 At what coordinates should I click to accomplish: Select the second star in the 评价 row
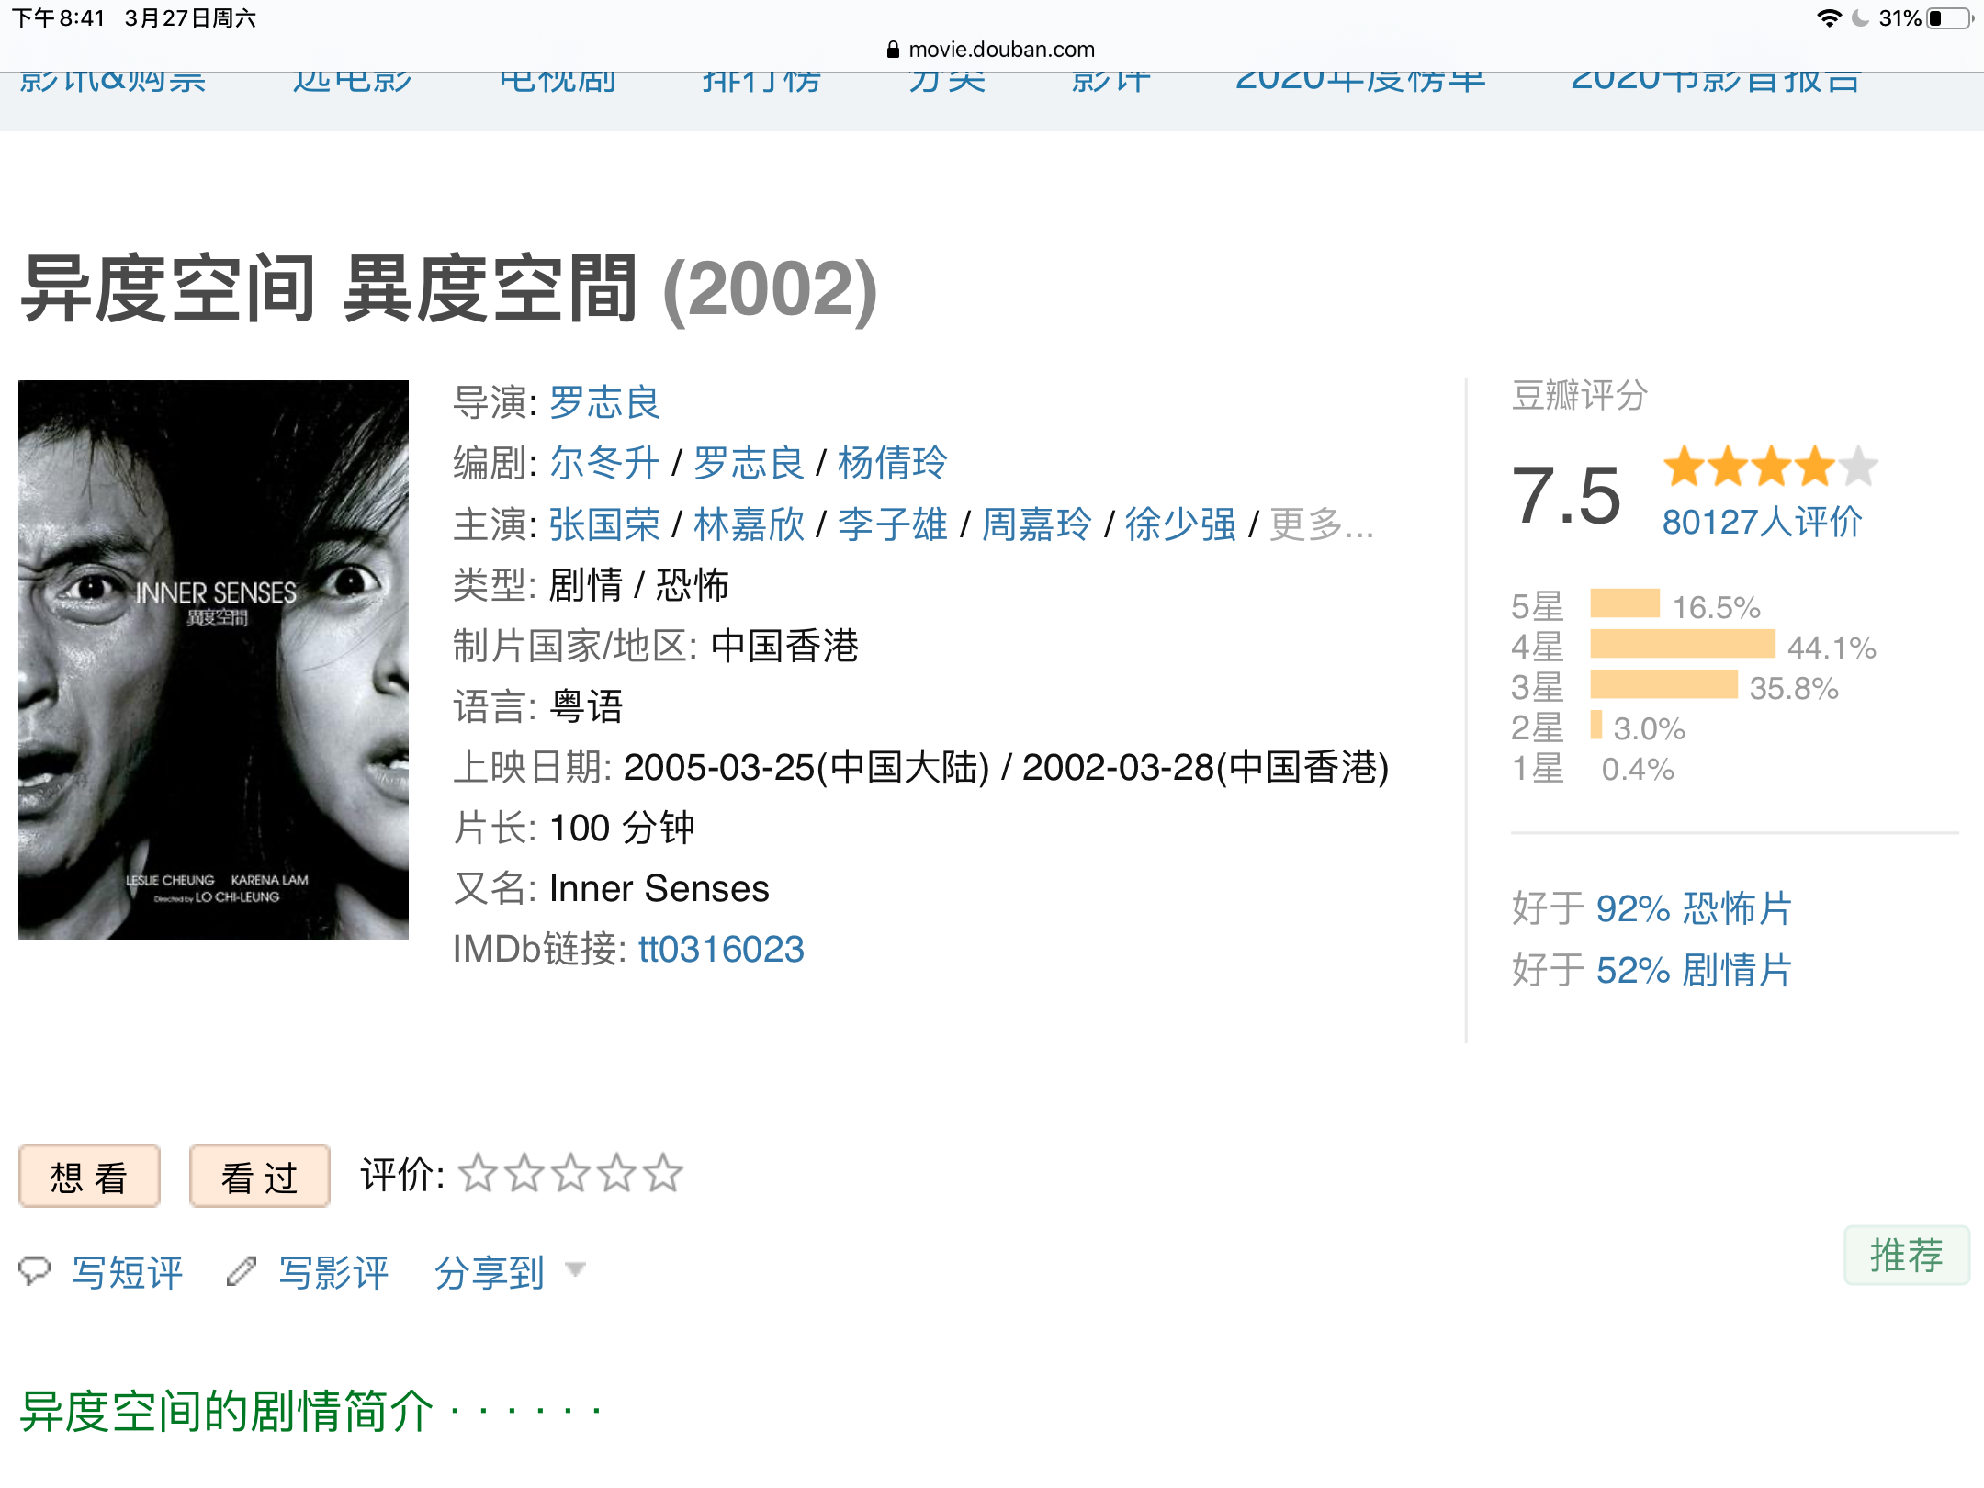tap(524, 1173)
